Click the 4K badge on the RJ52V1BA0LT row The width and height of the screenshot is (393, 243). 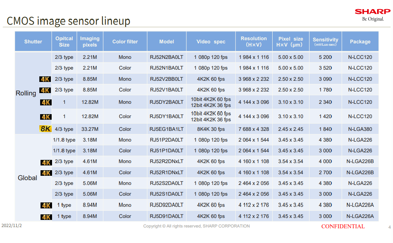click(x=45, y=90)
